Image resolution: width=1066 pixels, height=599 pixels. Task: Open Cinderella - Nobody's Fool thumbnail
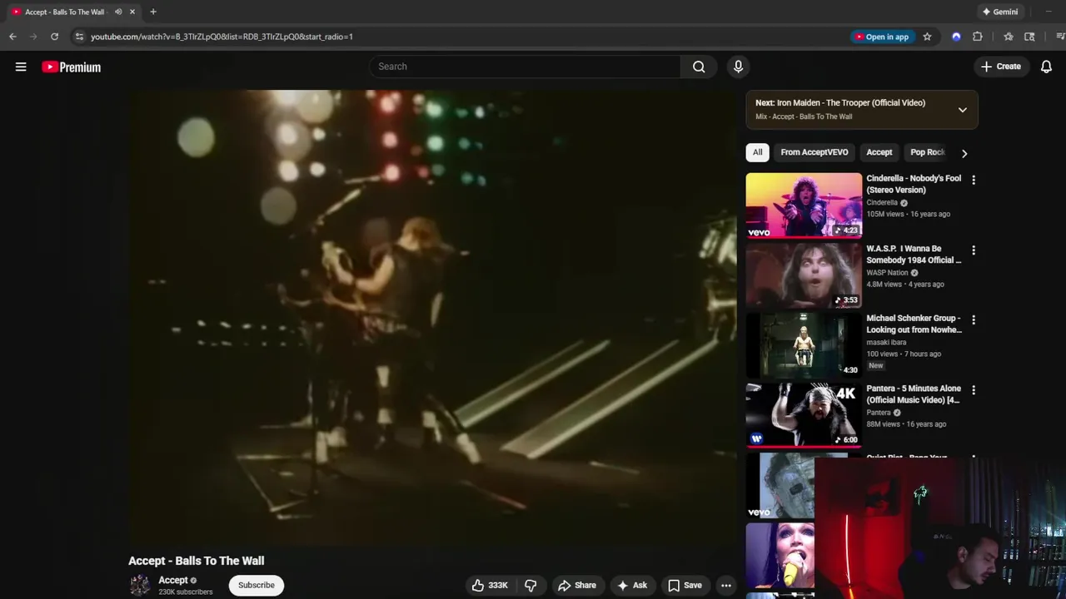tap(804, 205)
